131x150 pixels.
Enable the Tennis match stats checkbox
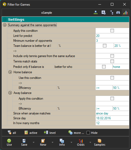112,61
